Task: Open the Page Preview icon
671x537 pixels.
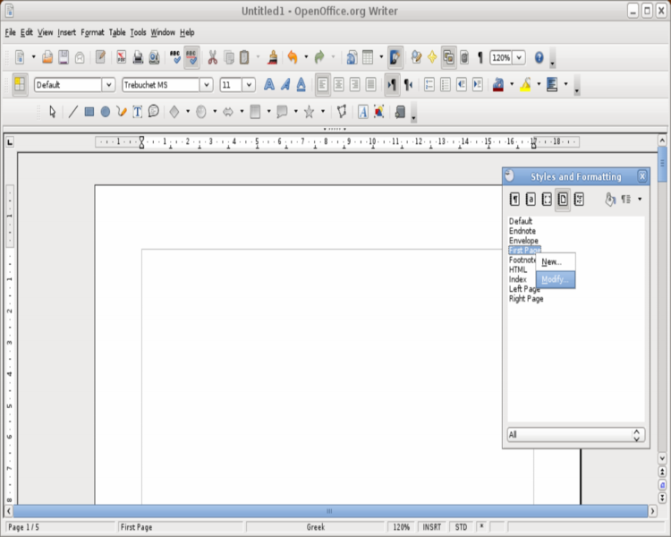Action: tap(154, 57)
